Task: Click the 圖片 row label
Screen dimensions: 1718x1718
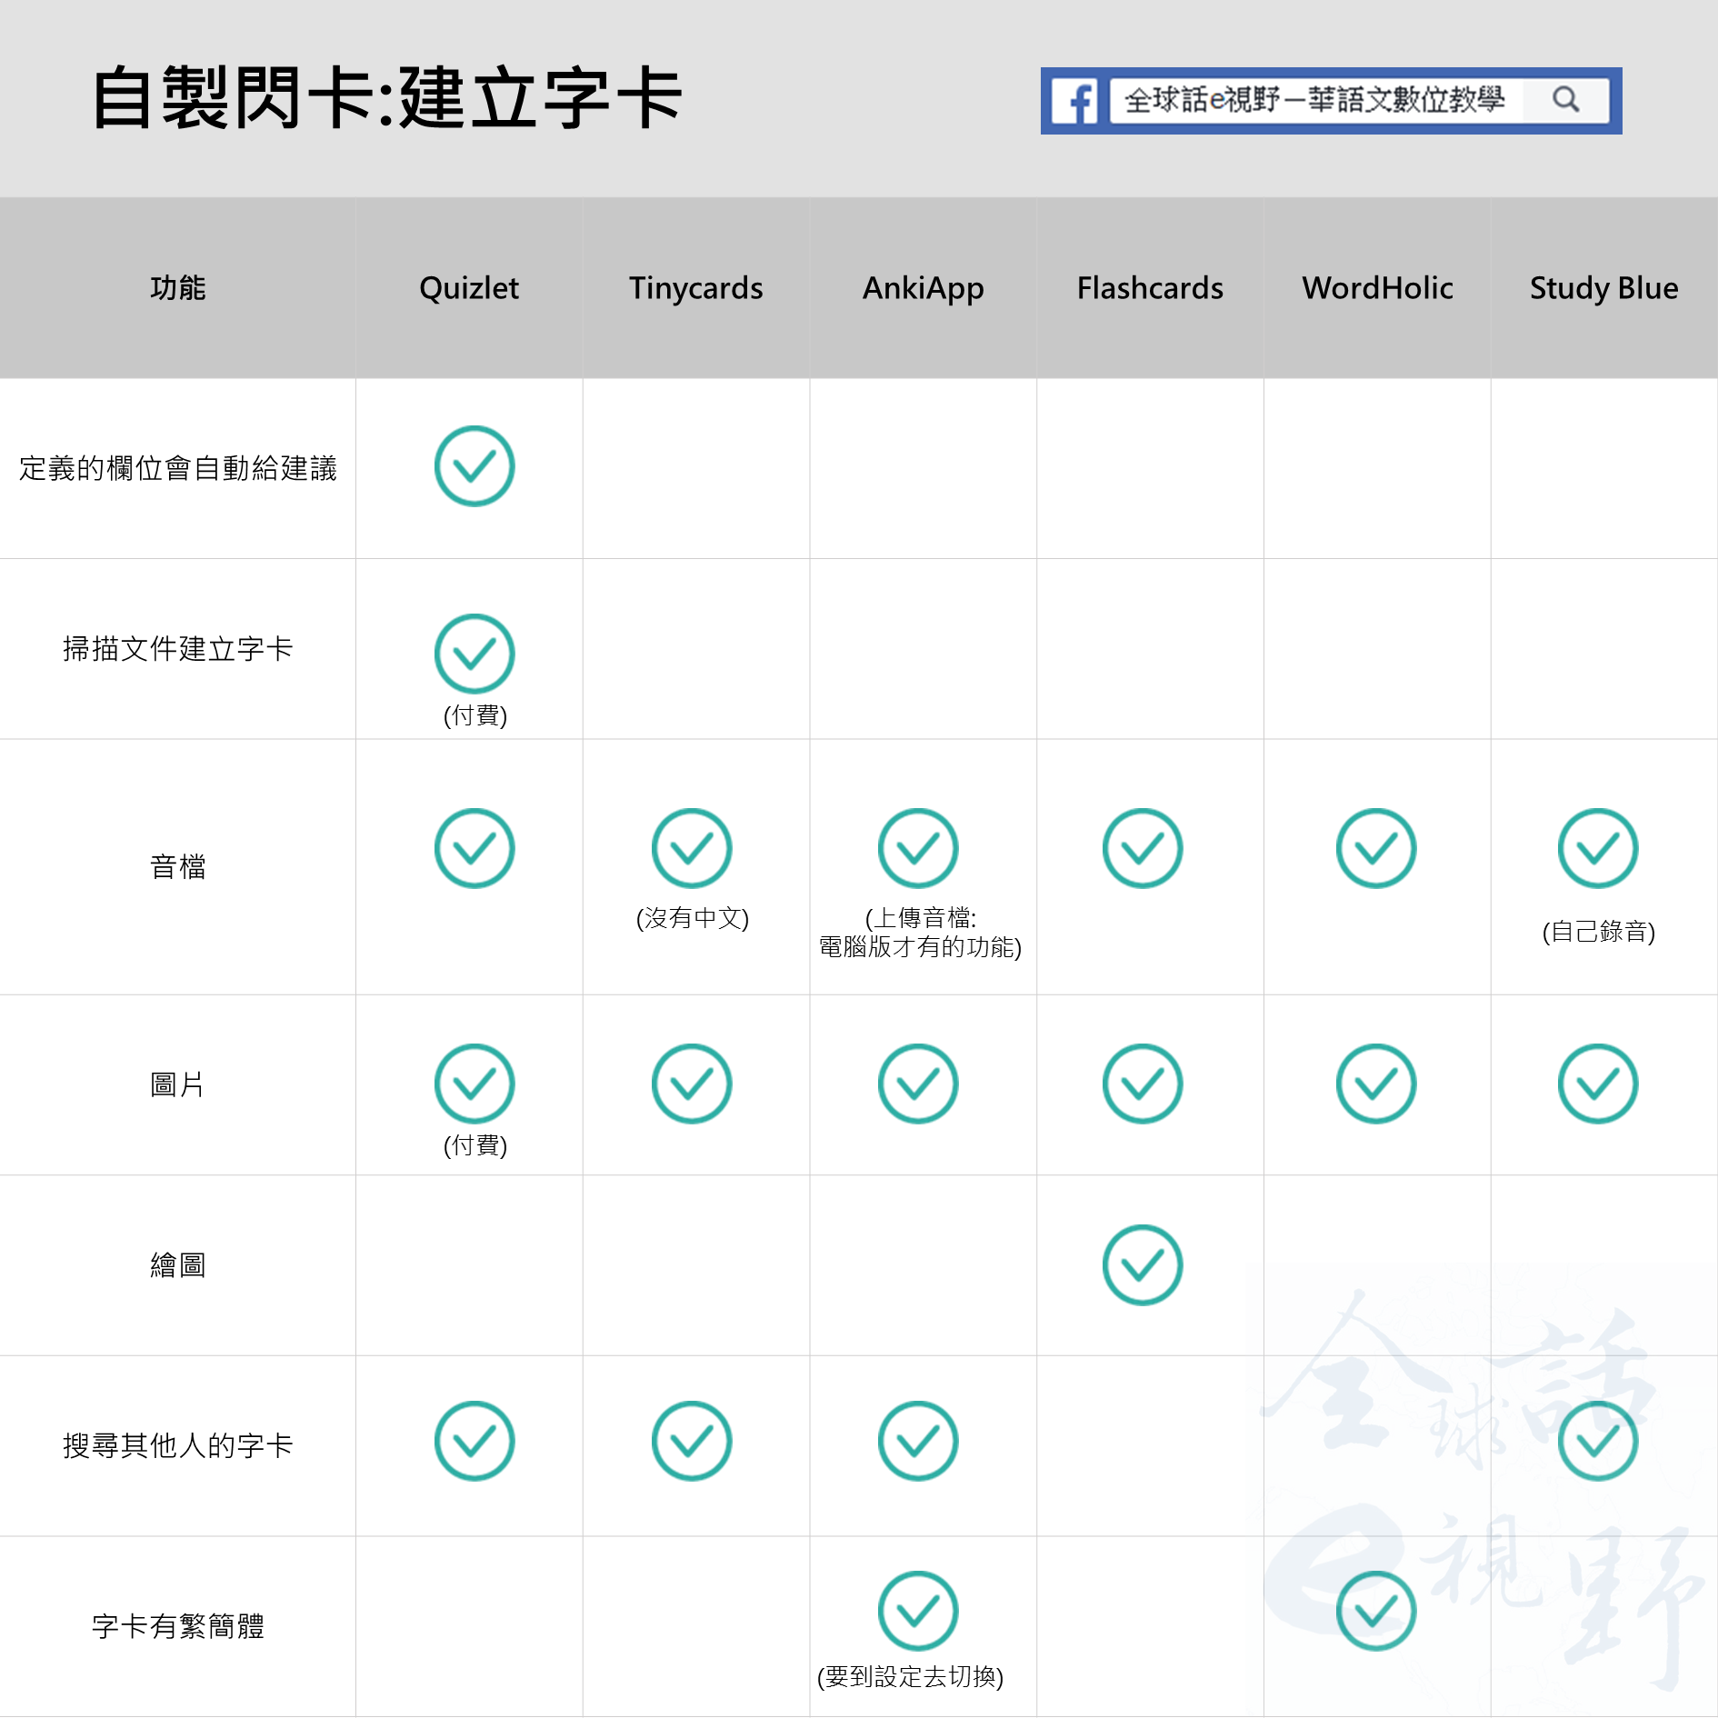Action: [x=178, y=1084]
